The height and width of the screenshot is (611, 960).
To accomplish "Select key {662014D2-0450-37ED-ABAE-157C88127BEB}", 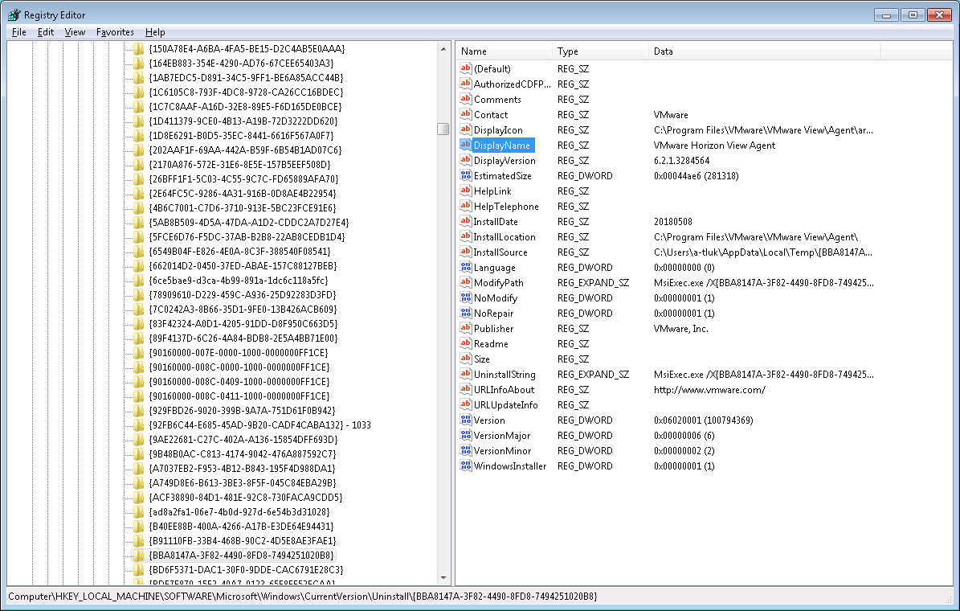I will pyautogui.click(x=243, y=266).
